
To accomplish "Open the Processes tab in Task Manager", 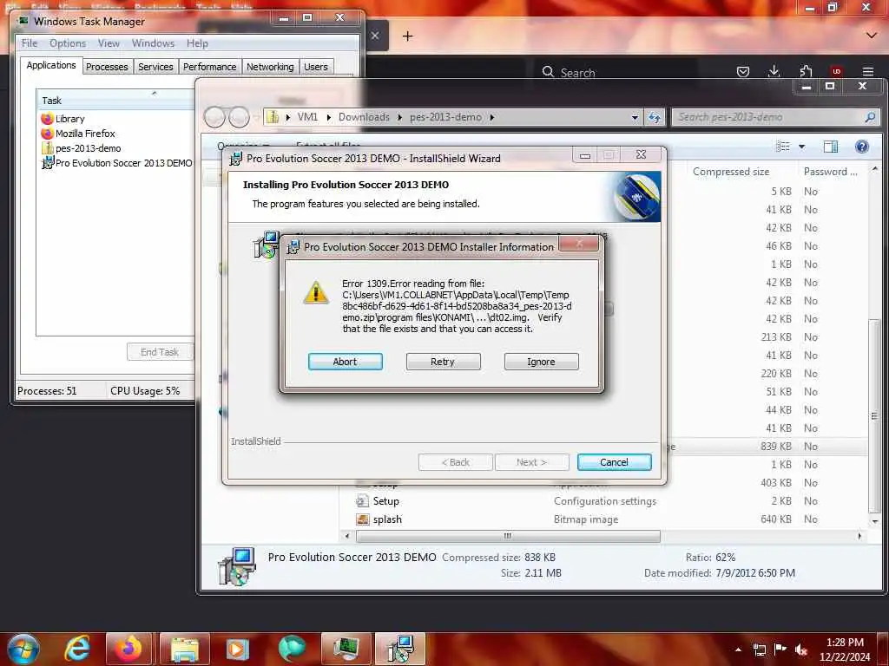I will [107, 67].
